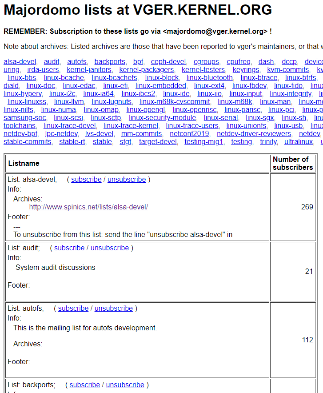
Task: Open the linux-input link
Action: pyautogui.click(x=246, y=94)
